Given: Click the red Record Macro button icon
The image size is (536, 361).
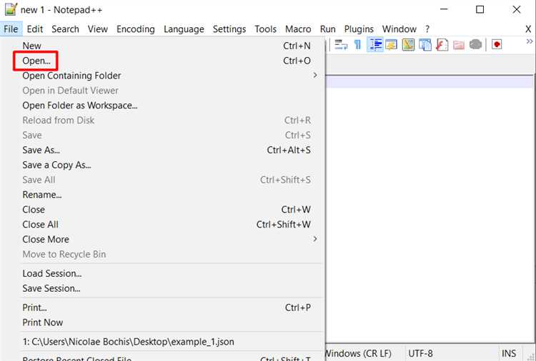Looking at the screenshot, I should 497,45.
